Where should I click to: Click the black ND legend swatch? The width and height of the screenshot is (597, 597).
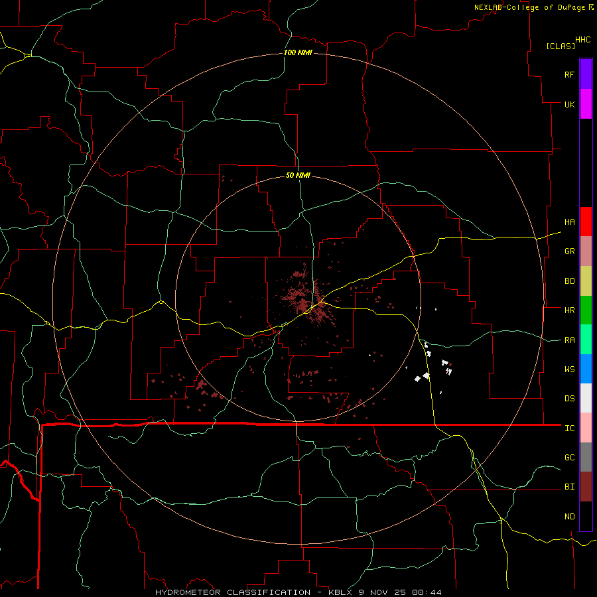point(586,516)
